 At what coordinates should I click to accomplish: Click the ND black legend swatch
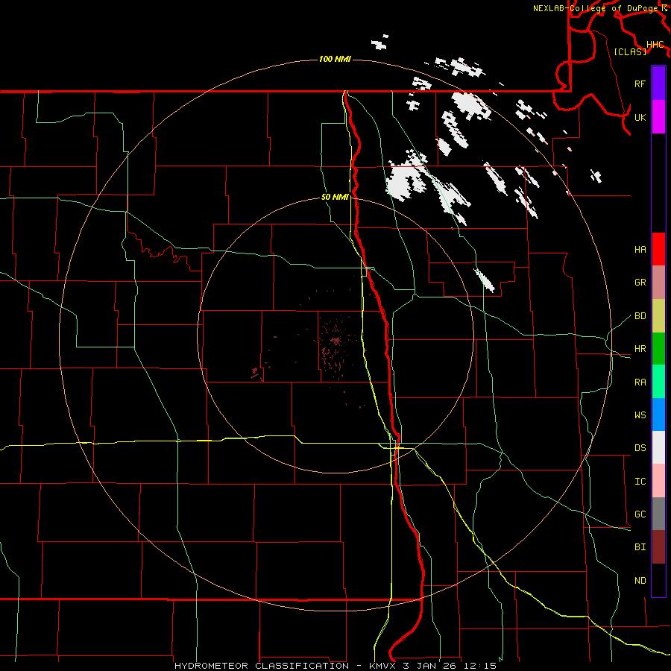(658, 580)
